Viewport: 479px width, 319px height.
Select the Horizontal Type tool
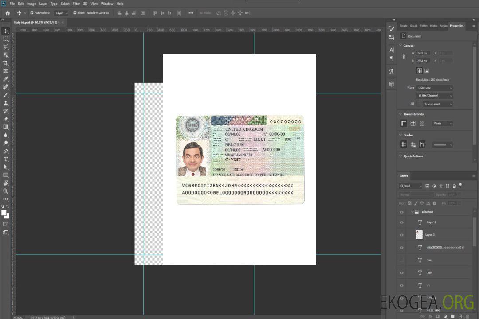click(5, 159)
